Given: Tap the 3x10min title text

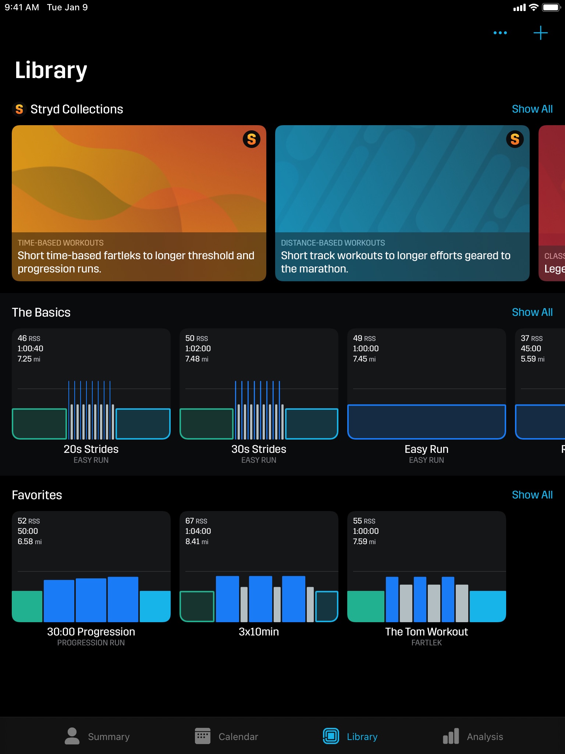Looking at the screenshot, I should (x=259, y=632).
